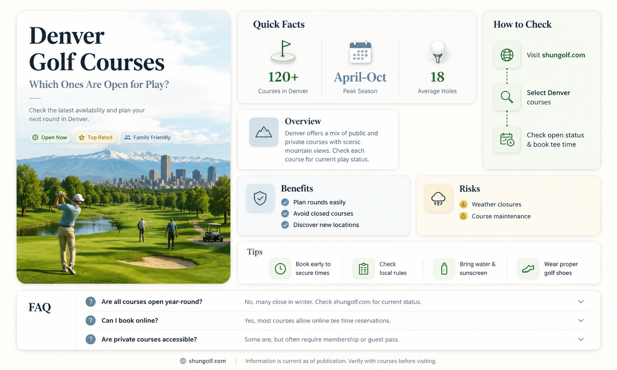Select the Open Now tag
Viewport: 617px width, 370px height.
(50, 138)
